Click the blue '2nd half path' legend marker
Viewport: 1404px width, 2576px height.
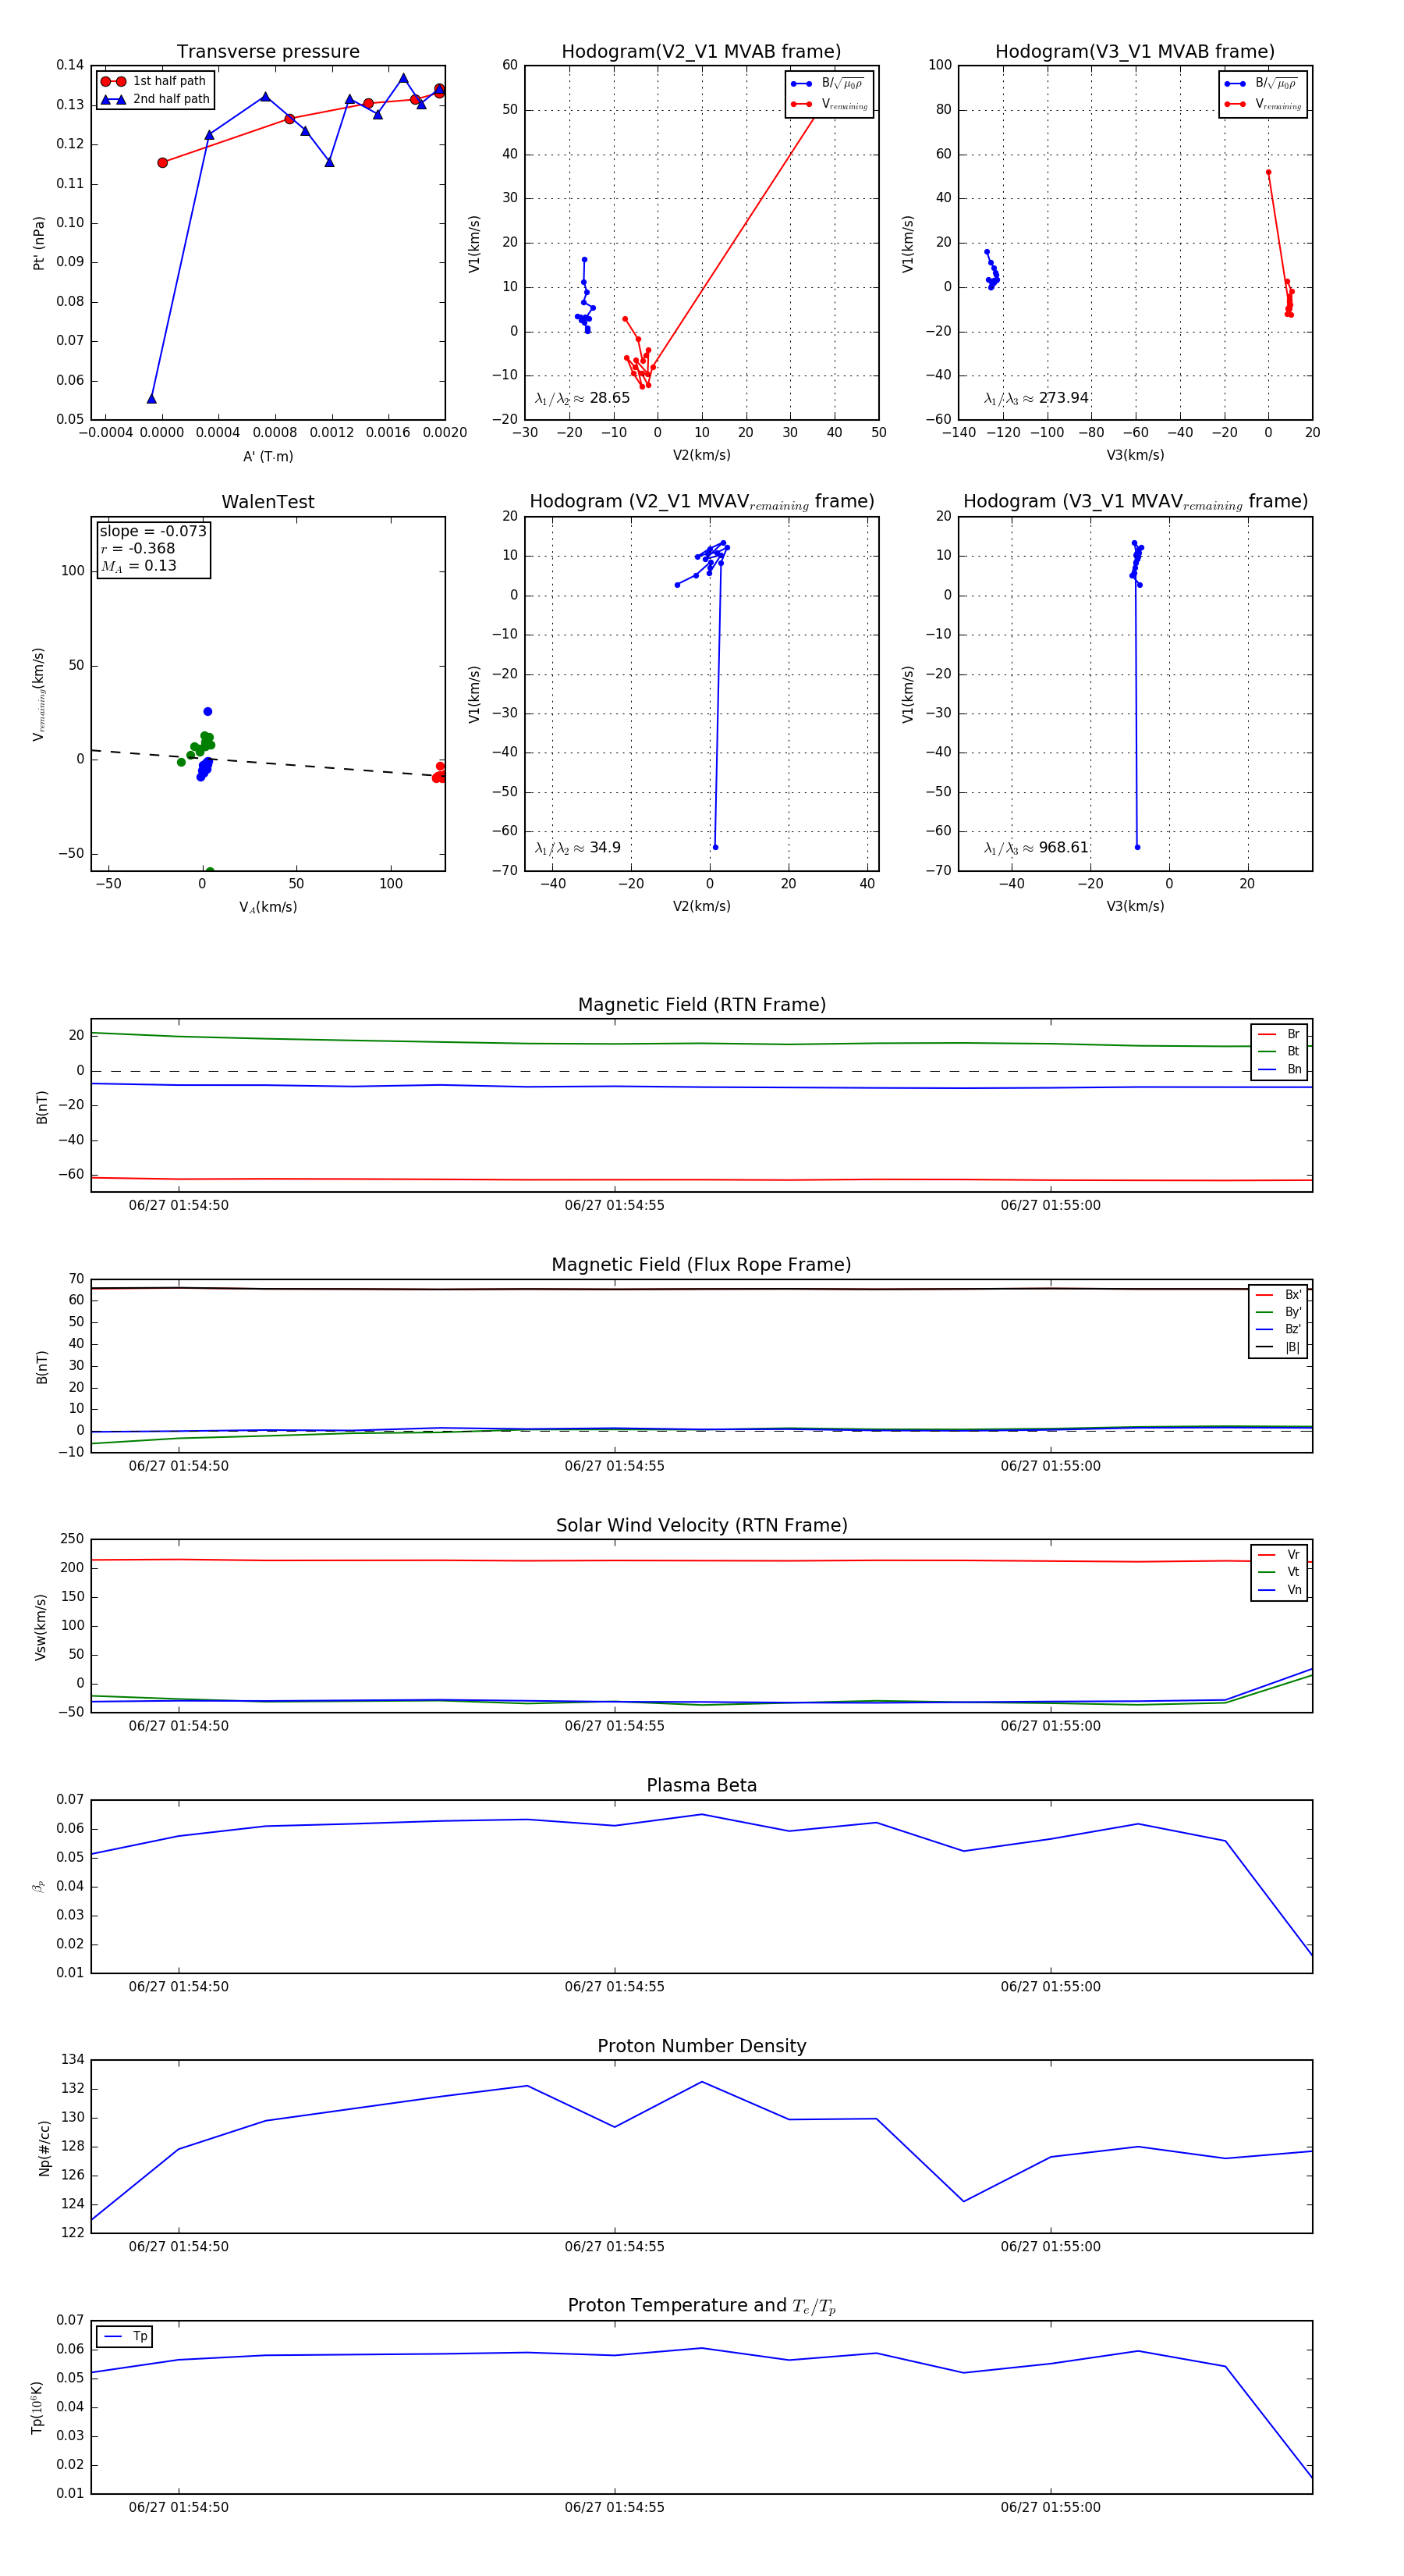tap(113, 99)
